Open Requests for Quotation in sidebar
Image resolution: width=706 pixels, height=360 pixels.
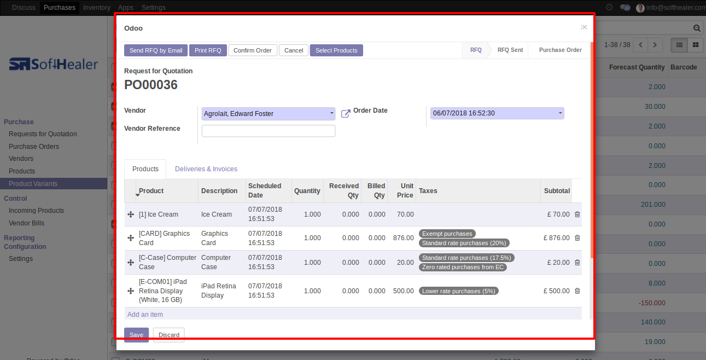(43, 134)
